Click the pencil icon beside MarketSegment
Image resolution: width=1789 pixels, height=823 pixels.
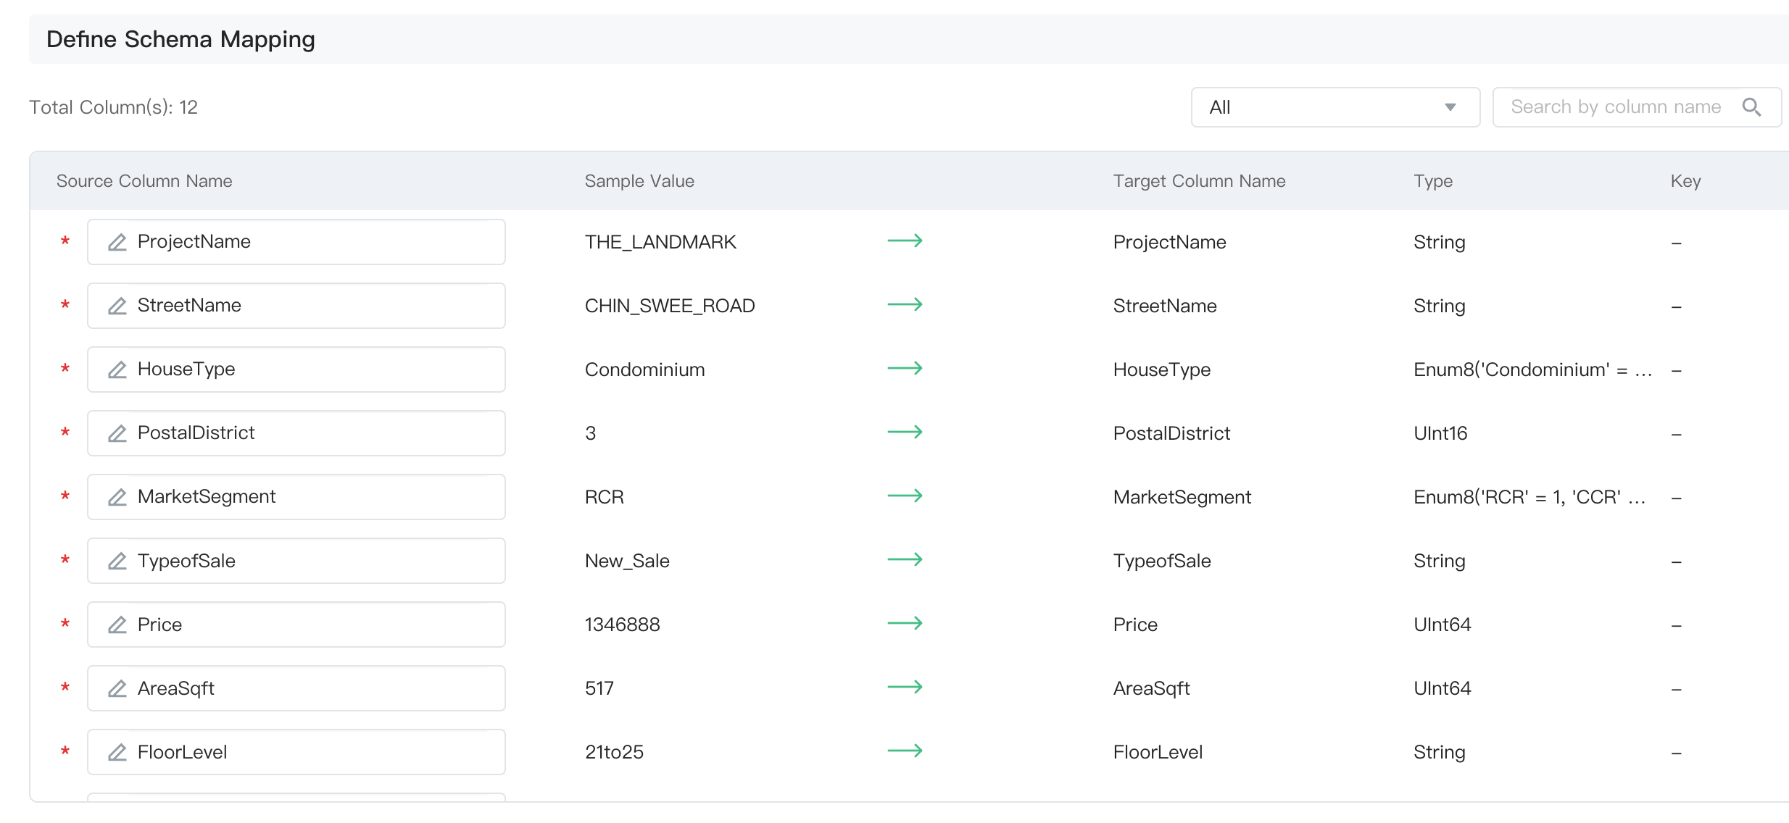(x=117, y=497)
